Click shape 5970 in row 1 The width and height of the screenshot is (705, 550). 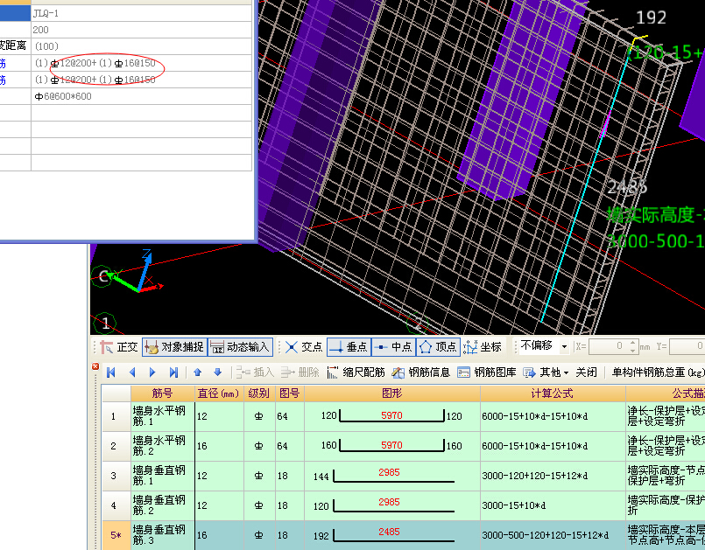point(391,415)
